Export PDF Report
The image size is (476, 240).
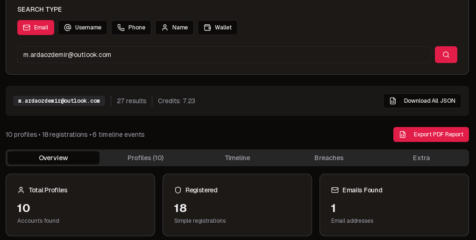click(431, 134)
